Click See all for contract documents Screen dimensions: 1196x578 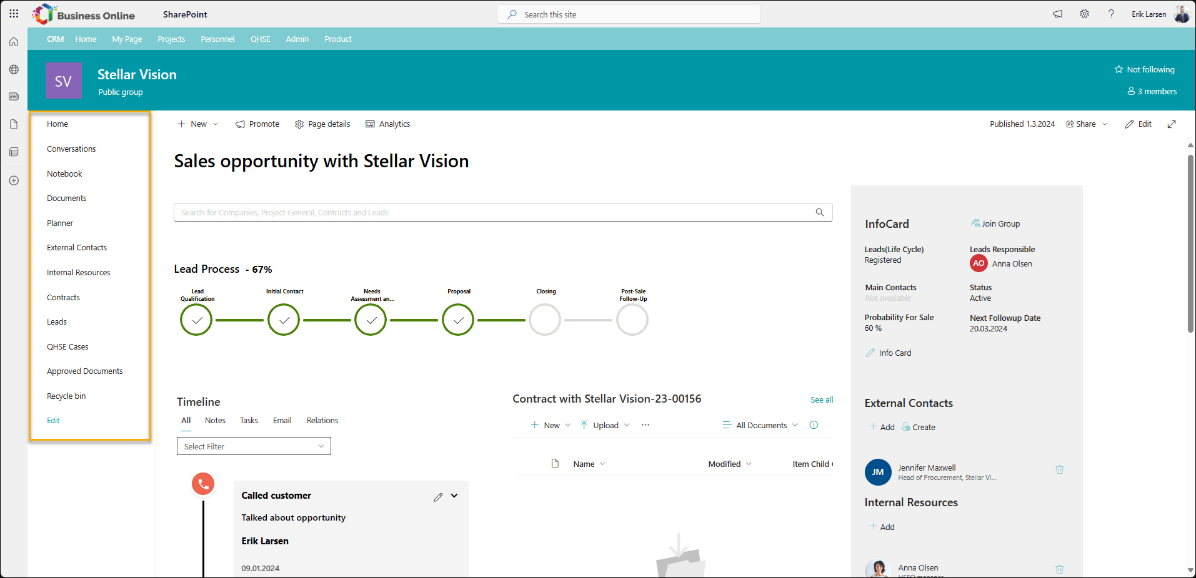[822, 399]
